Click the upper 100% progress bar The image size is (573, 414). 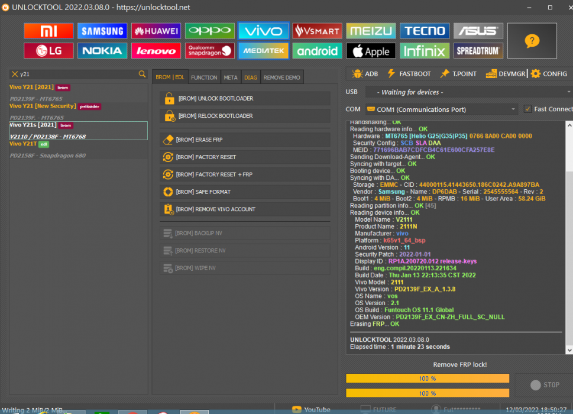[x=428, y=379]
